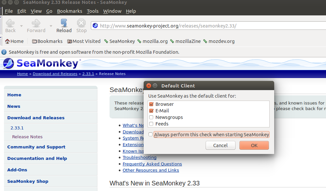Click the 2.33.1 breadcrumb link
Viewport: 326px width, 191px height.
click(88, 74)
